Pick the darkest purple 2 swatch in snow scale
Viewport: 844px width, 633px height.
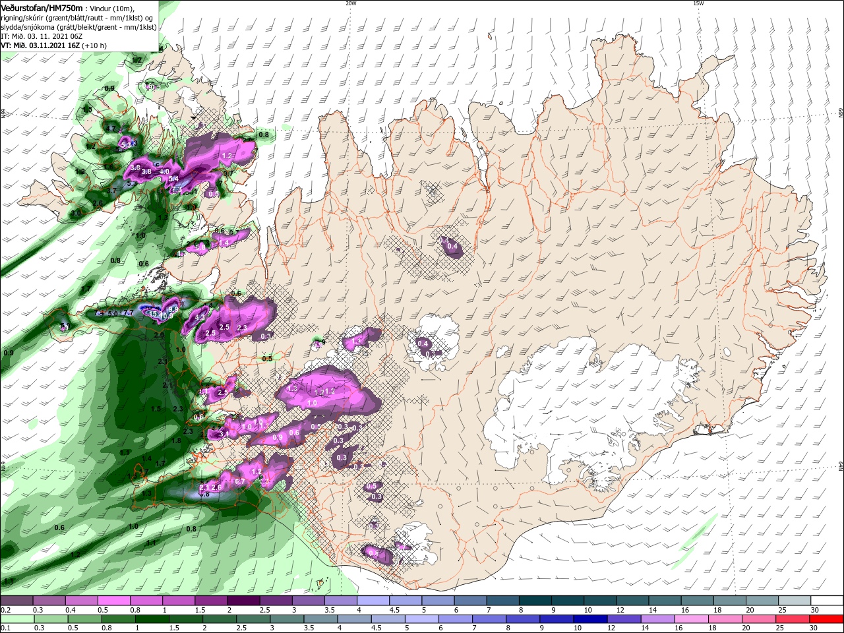coord(243,601)
